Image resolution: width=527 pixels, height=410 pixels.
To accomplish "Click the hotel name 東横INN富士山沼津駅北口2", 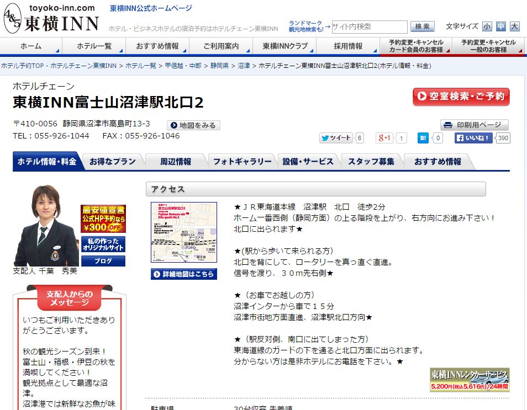I will click(x=108, y=103).
